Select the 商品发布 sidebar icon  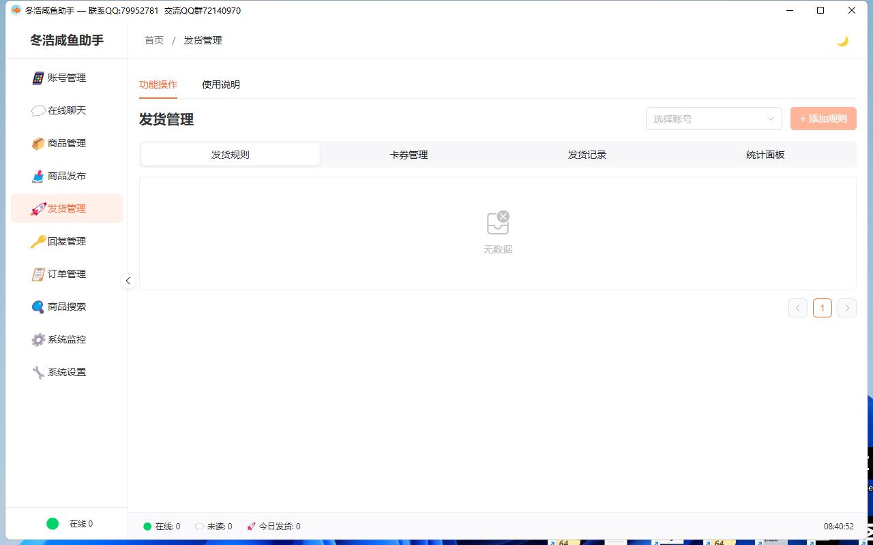[x=38, y=176]
